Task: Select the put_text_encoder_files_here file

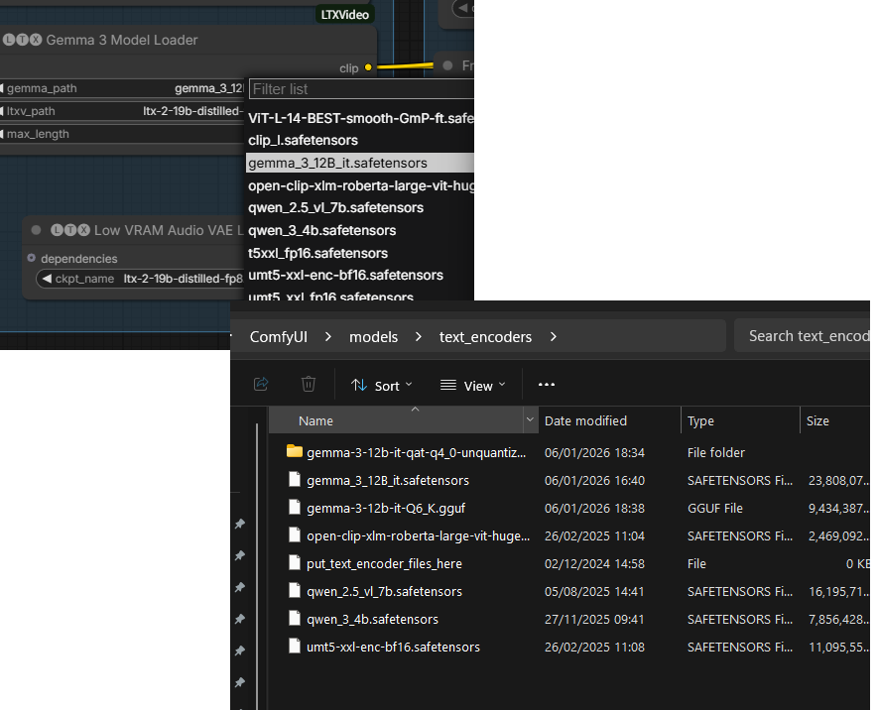Action: pyautogui.click(x=384, y=564)
